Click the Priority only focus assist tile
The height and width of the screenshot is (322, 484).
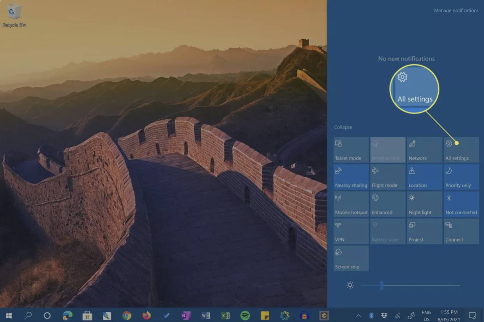(x=461, y=177)
